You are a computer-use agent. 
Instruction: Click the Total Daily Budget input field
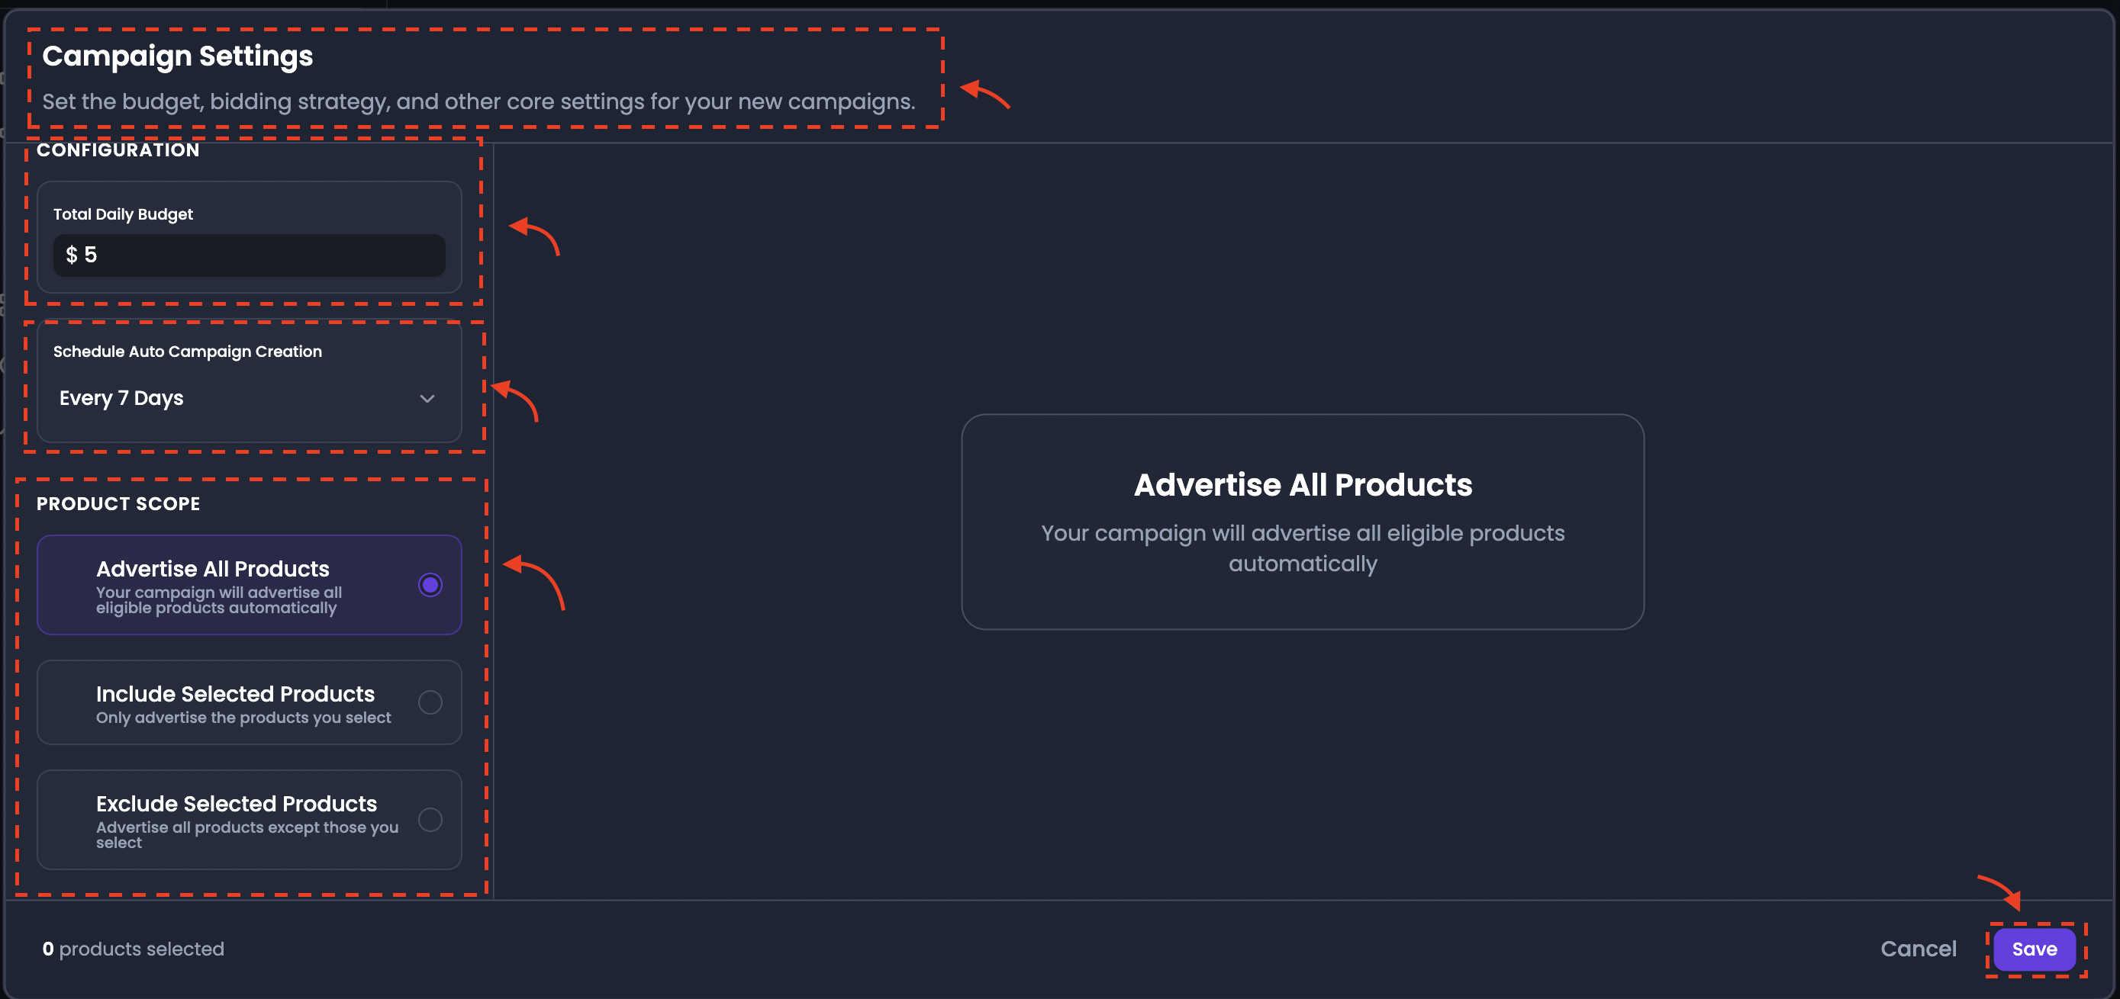[250, 255]
